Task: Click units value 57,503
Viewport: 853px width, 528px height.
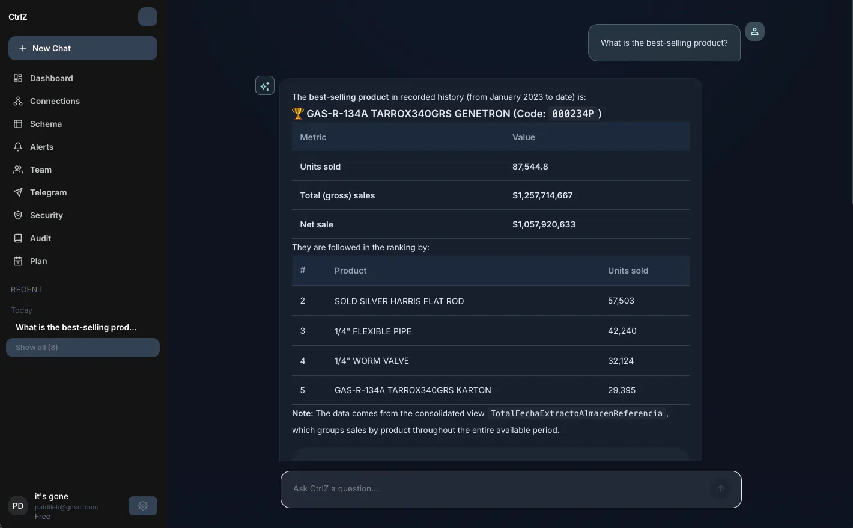Action: tap(621, 301)
